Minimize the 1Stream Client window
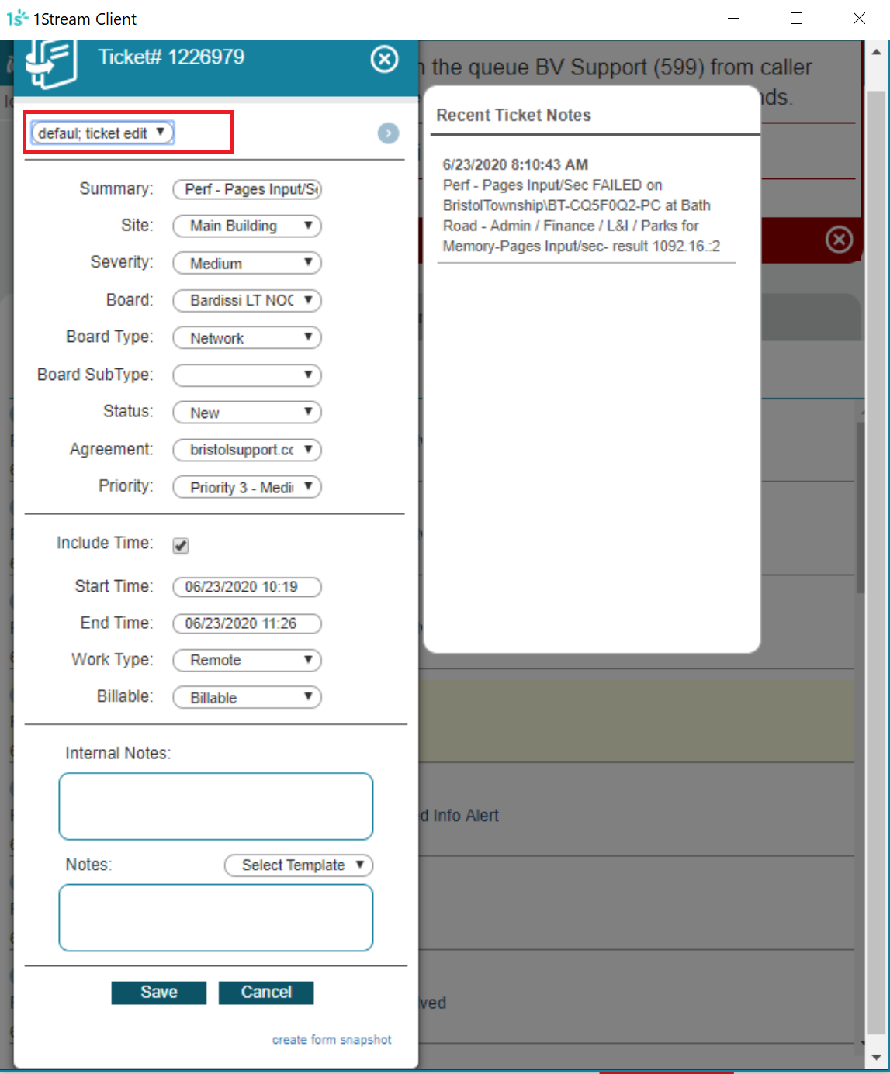The height and width of the screenshot is (1074, 890). pos(734,19)
